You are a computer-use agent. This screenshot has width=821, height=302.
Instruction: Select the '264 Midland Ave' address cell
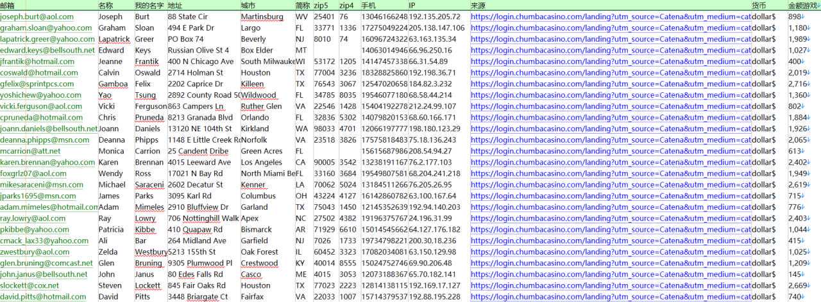[197, 241]
